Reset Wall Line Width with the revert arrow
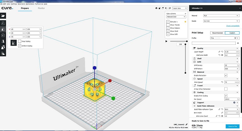The height and width of the screenshot is (131, 242). tap(219, 55)
